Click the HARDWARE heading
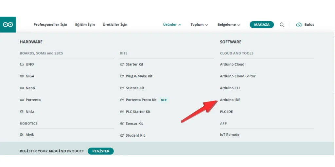 (x=31, y=42)
